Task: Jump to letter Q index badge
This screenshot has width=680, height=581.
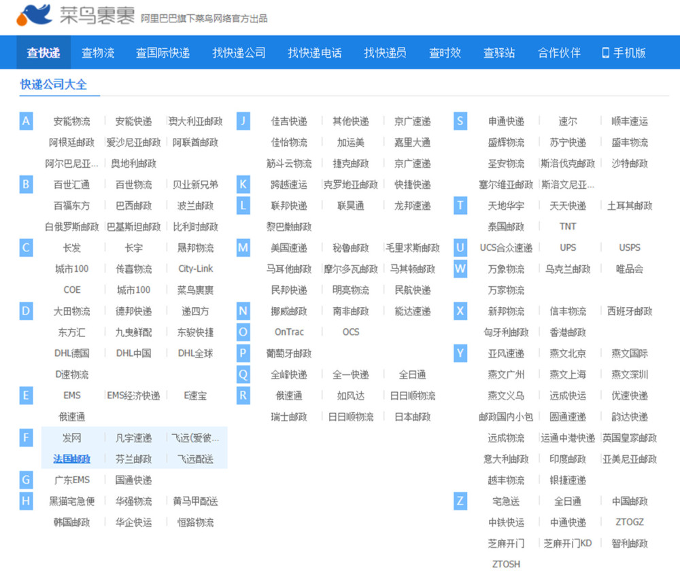Action: [x=243, y=374]
